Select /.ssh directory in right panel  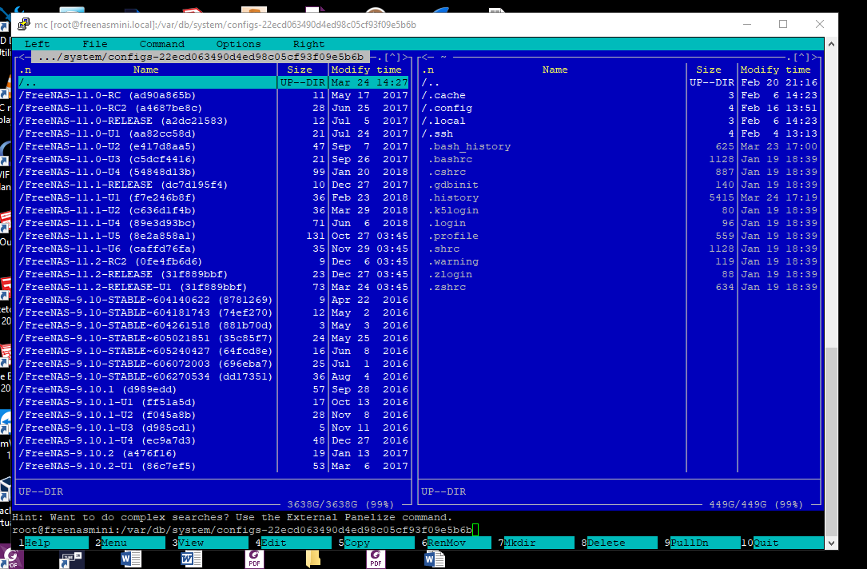point(619,133)
